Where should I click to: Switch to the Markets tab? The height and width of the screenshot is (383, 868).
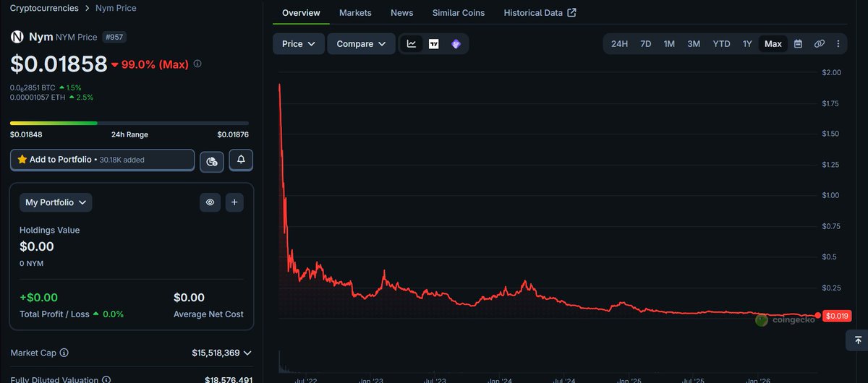click(x=355, y=13)
